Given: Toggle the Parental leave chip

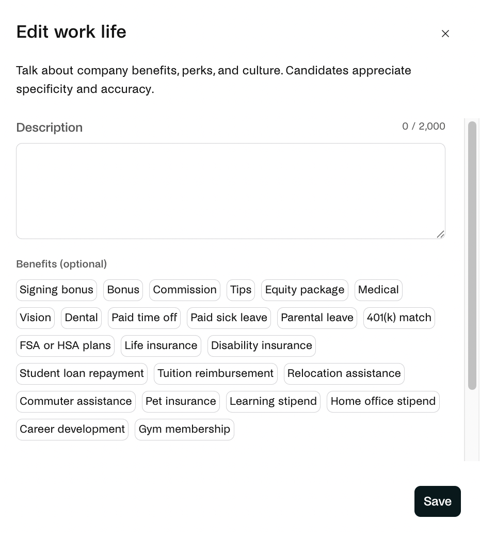Looking at the screenshot, I should [317, 318].
